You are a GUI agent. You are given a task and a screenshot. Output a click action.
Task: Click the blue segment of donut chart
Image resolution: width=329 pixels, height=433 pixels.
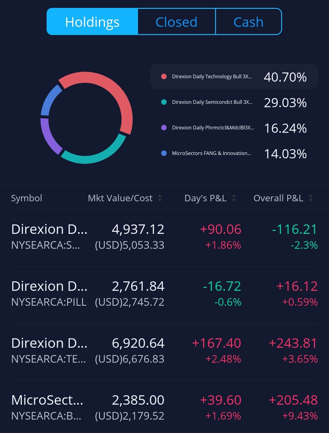[49, 100]
